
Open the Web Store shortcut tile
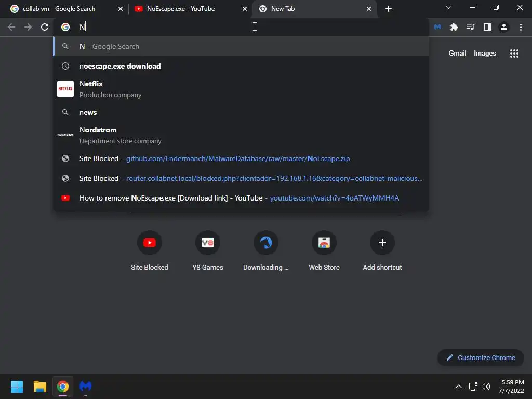pos(324,250)
